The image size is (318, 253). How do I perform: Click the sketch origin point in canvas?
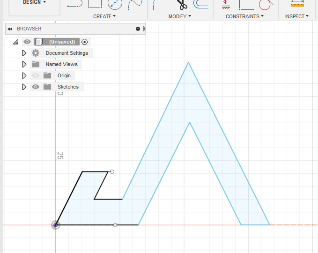[x=56, y=225]
